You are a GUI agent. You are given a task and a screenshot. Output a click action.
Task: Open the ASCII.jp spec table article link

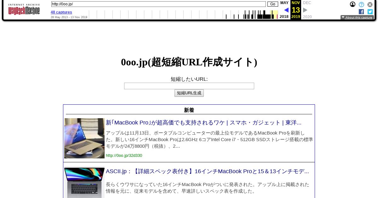(207, 171)
